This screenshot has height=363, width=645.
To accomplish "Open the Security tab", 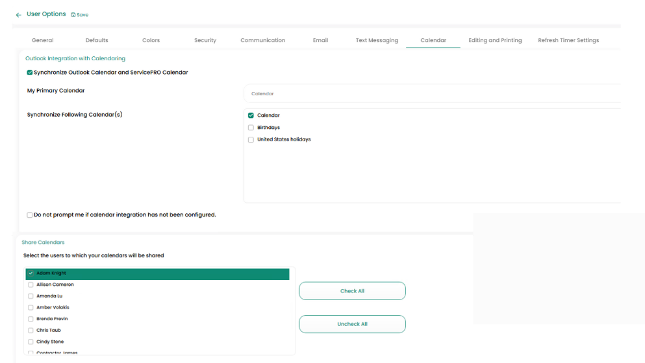I will (x=205, y=40).
